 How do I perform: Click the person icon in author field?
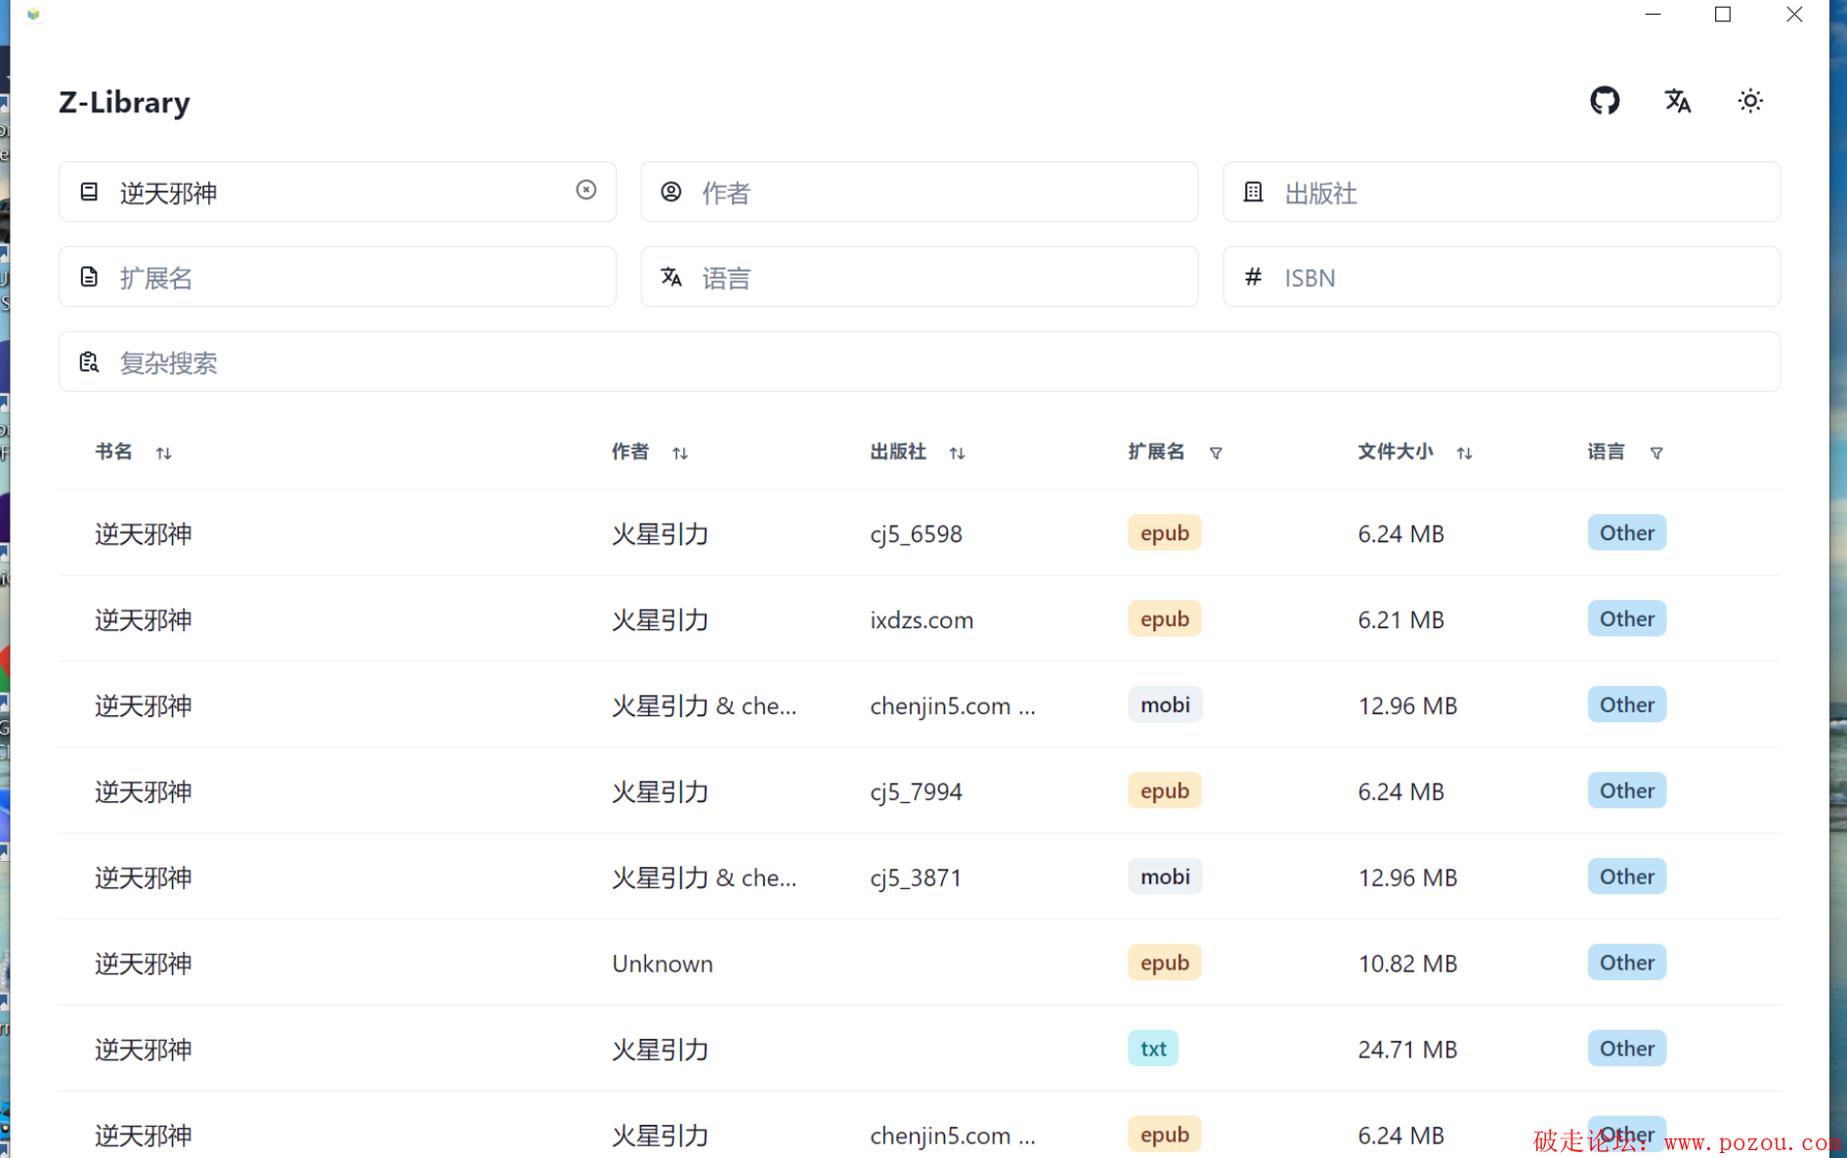(670, 192)
